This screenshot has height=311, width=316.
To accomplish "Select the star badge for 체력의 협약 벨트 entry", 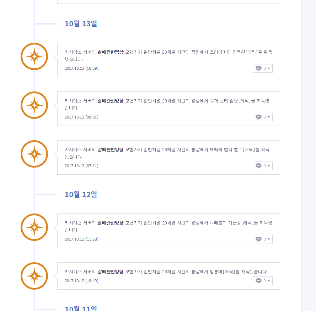I will [34, 154].
